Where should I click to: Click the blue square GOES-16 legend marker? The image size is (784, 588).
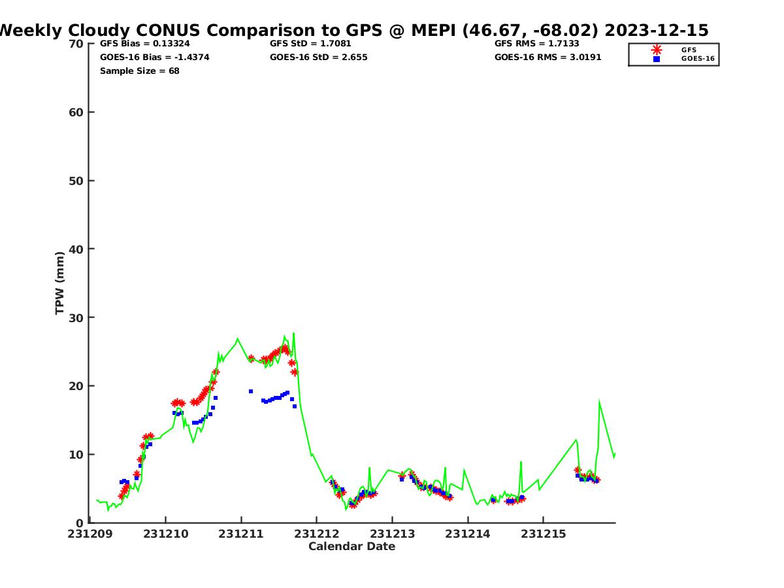(x=656, y=59)
